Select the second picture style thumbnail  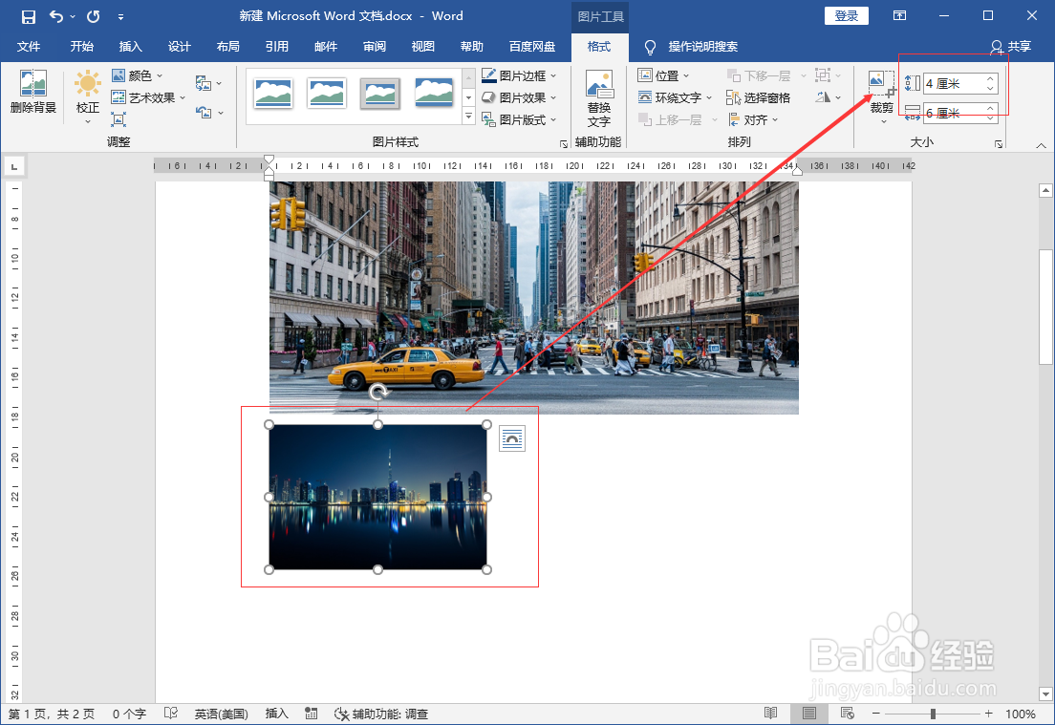point(326,94)
